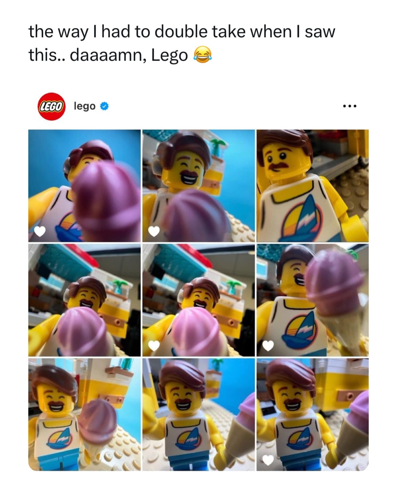Screen dimensions: 397x497
Task: Toggle the heart on the middle-center photo
Action: 154,345
